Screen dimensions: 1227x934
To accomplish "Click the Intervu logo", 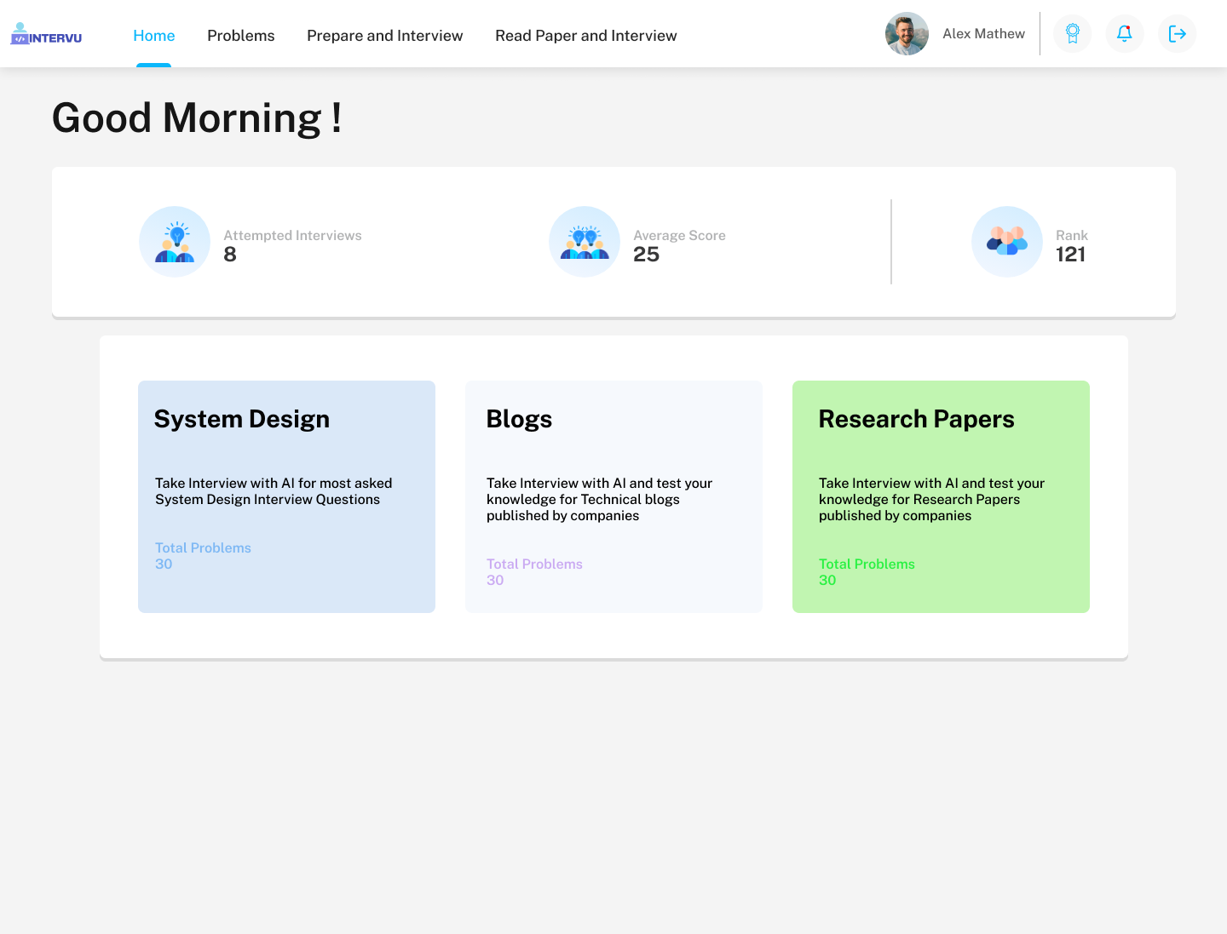I will coord(46,34).
